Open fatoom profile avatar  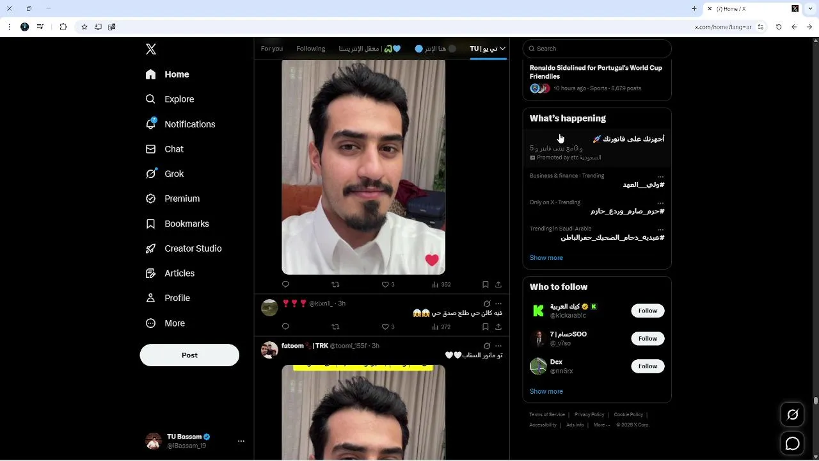(269, 350)
